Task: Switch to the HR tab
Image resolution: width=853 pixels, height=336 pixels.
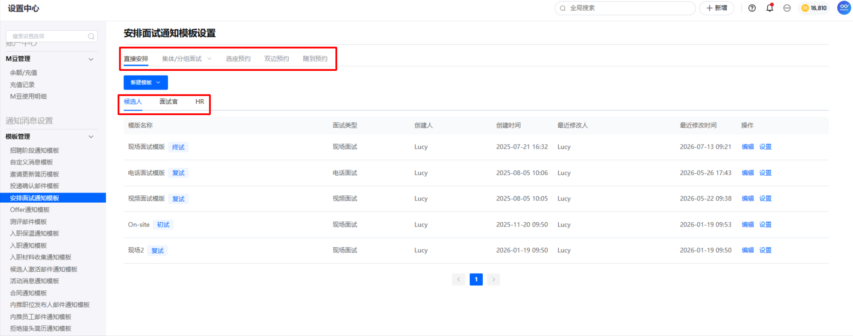Action: tap(200, 102)
